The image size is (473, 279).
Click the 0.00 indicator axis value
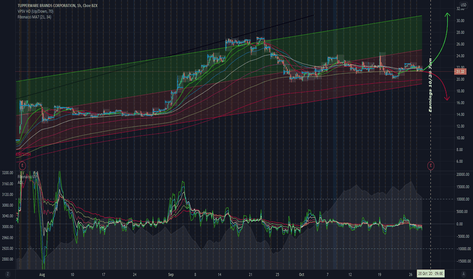click(459, 224)
